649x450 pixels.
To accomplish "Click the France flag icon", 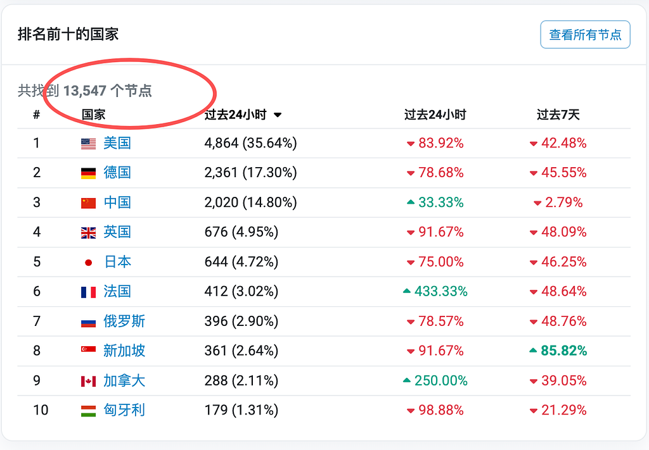I will click(89, 292).
